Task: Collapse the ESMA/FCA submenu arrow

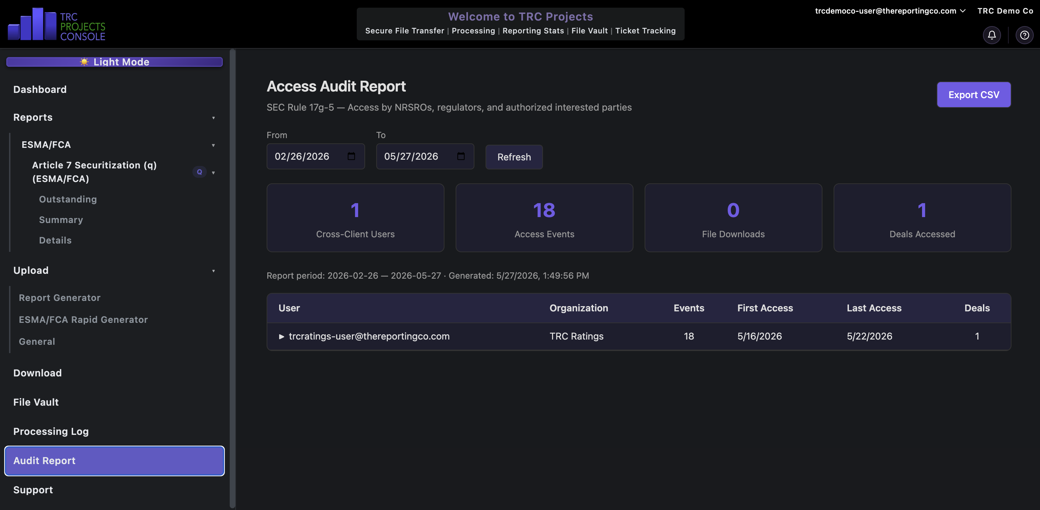Action: click(214, 145)
